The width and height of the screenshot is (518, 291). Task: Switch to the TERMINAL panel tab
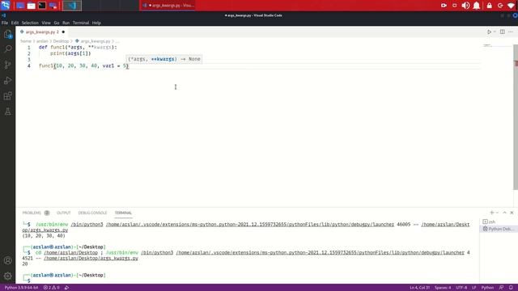(123, 213)
